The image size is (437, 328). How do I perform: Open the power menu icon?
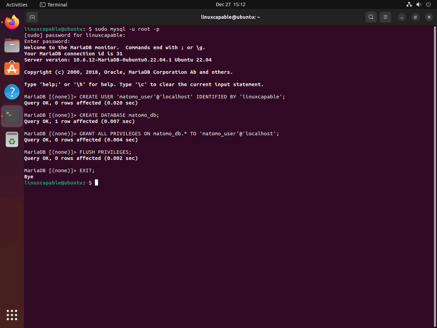[x=428, y=4]
